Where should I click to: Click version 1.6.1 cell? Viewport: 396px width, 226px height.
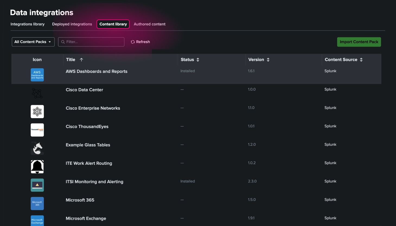(x=251, y=71)
